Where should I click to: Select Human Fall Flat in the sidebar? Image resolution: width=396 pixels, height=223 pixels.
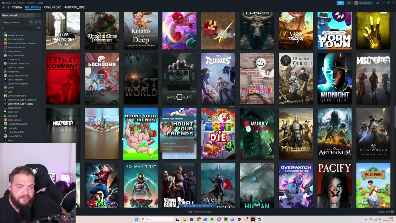15,136
